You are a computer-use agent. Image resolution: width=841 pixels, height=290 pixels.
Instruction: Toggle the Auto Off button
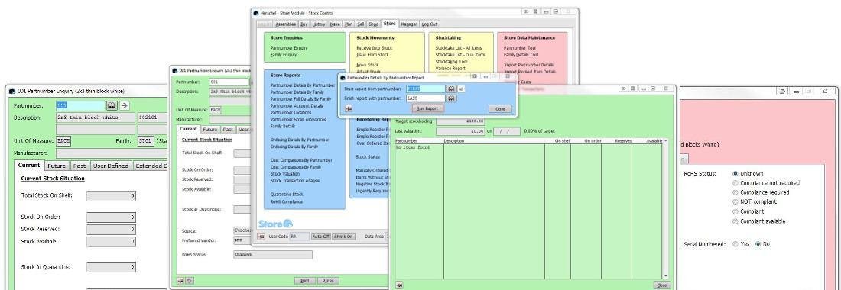click(x=321, y=237)
